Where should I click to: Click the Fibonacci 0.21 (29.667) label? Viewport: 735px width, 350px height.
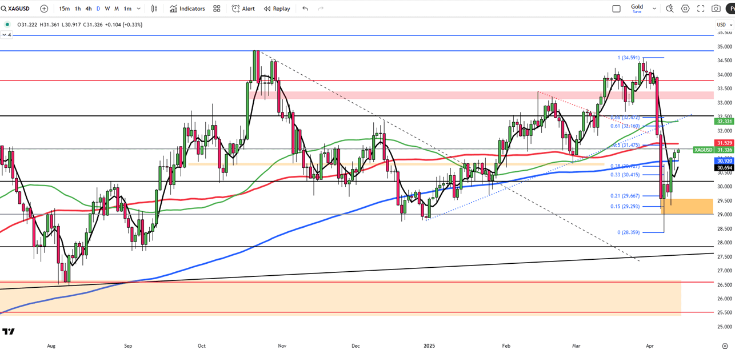pyautogui.click(x=626, y=196)
